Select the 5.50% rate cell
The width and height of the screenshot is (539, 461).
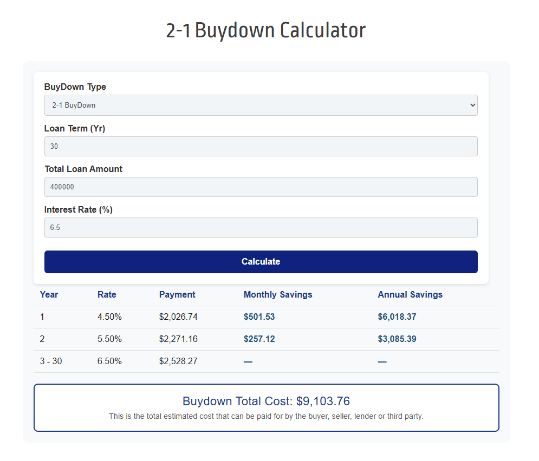coord(109,339)
